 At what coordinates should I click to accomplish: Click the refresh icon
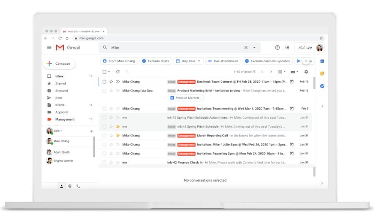(x=118, y=72)
